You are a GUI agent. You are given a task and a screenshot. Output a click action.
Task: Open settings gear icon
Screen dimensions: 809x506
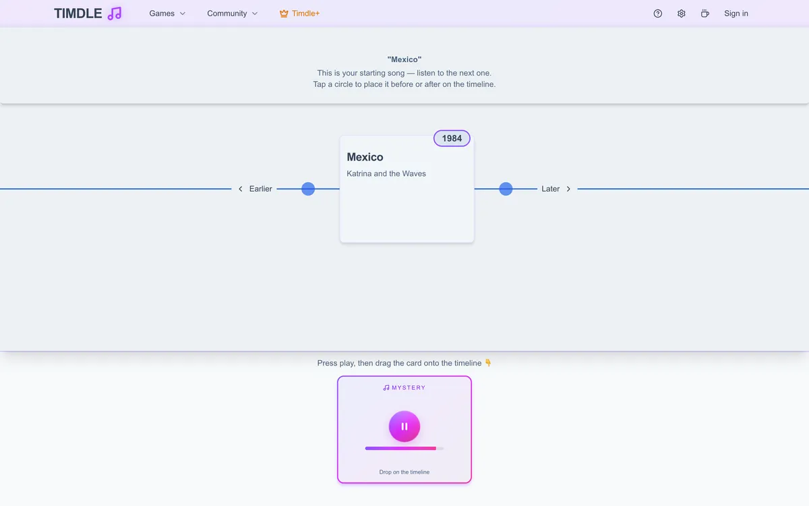click(682, 13)
